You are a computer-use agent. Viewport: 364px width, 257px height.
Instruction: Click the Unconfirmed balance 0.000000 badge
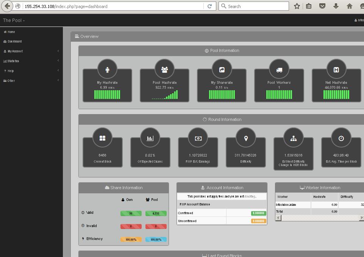[259, 221]
